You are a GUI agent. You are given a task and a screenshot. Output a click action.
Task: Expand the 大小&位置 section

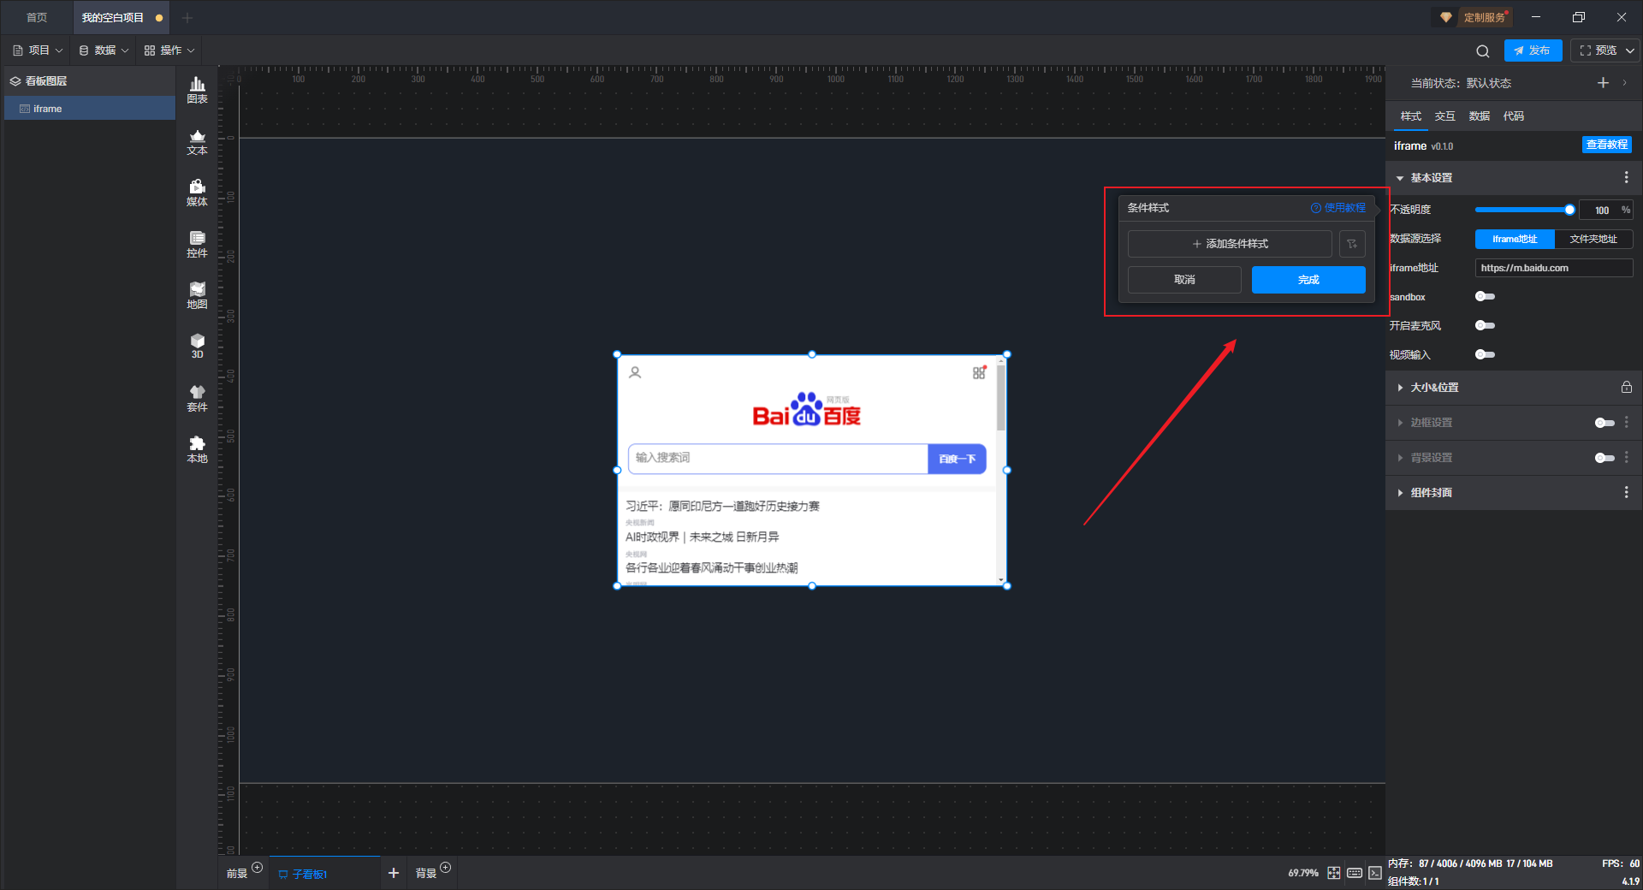1400,388
